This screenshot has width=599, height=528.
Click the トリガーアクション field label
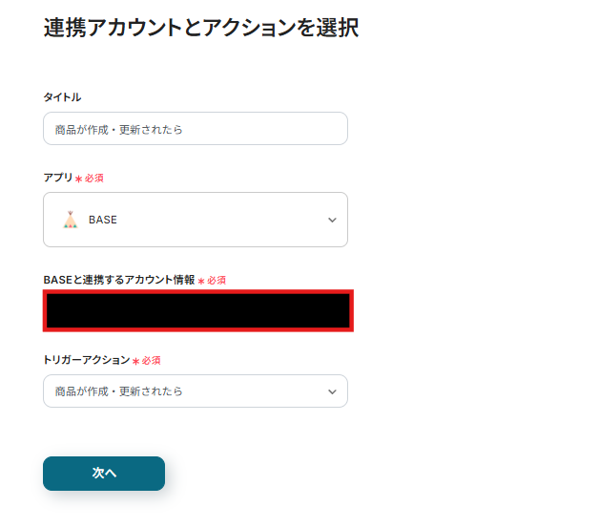[x=86, y=360]
